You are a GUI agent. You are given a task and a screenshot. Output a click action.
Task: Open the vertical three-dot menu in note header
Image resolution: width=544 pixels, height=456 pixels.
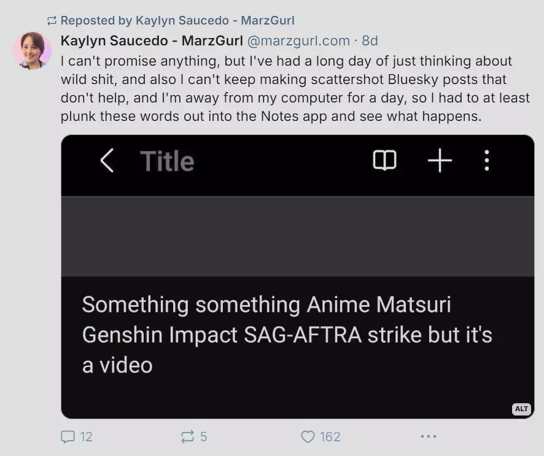[x=487, y=160]
